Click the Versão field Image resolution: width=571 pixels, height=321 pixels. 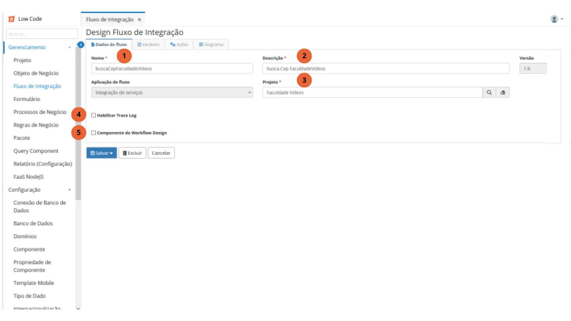pos(533,69)
